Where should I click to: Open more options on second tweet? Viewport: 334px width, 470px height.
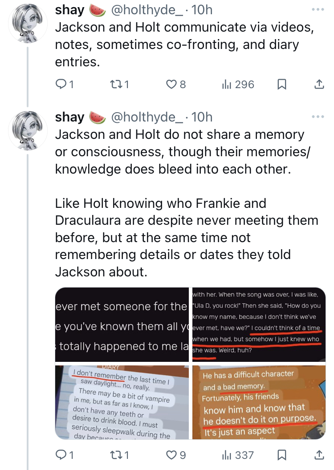click(x=318, y=117)
